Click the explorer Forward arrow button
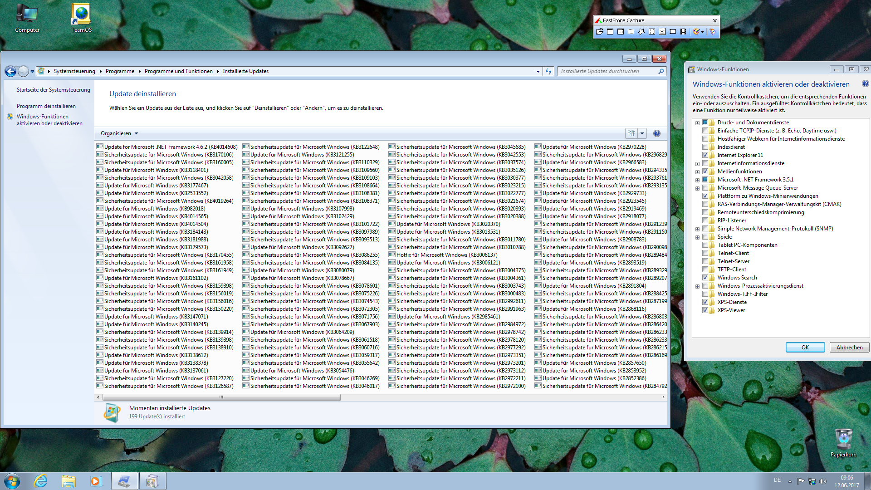Viewport: 871px width, 490px height. 23,71
